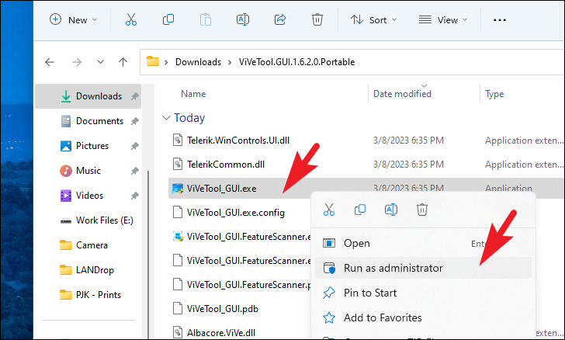
Task: Choose Pin to Start
Action: pyautogui.click(x=423, y=293)
